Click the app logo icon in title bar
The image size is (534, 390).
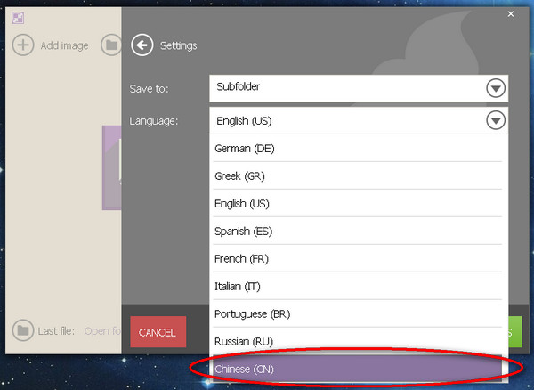(x=18, y=18)
